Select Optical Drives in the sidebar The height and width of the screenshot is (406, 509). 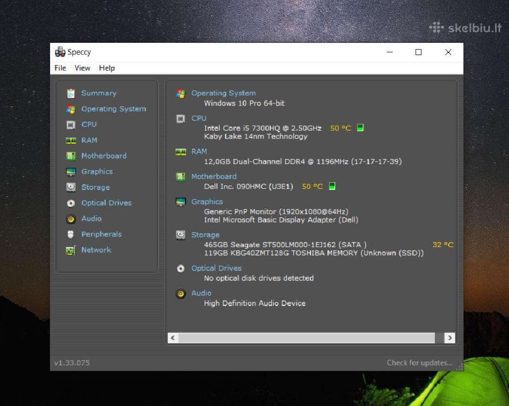pyautogui.click(x=106, y=203)
